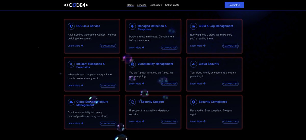The width and height of the screenshot is (306, 140).
Task: Open Learn More for Vulnerability Management
Action: point(137,84)
